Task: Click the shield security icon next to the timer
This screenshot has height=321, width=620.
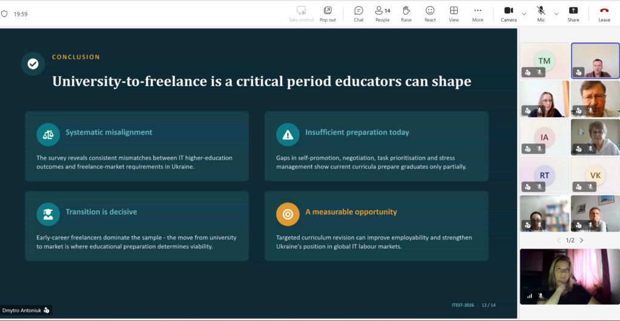Action: [4, 14]
